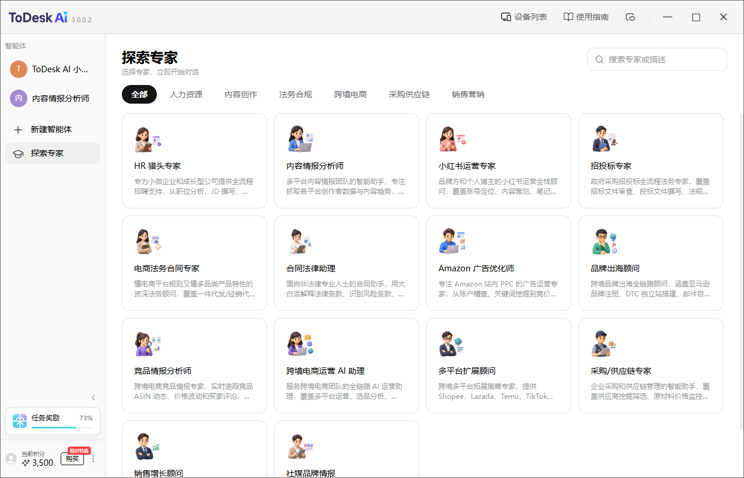744x478 pixels.
Task: Click the 小红书运营专家 avatar icon
Action: click(452, 140)
